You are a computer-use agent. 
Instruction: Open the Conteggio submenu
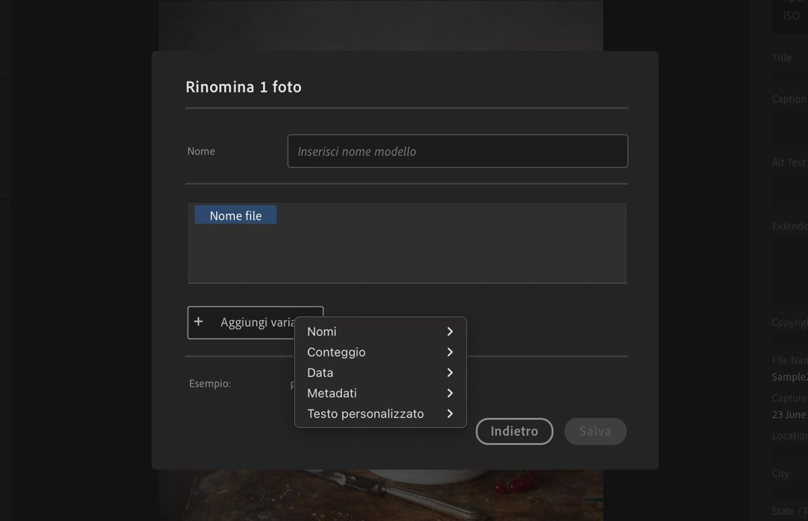[380, 352]
